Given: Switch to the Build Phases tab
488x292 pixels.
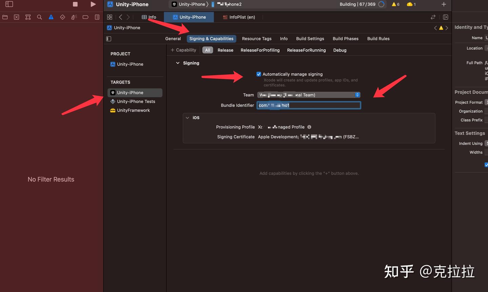Looking at the screenshot, I should (345, 39).
